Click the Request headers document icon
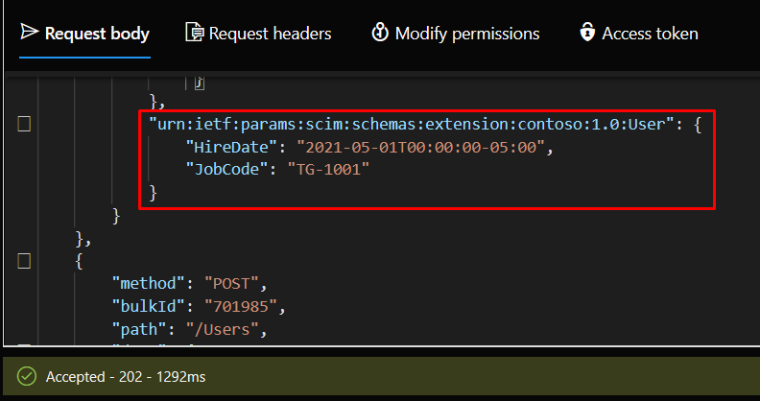 (x=195, y=34)
